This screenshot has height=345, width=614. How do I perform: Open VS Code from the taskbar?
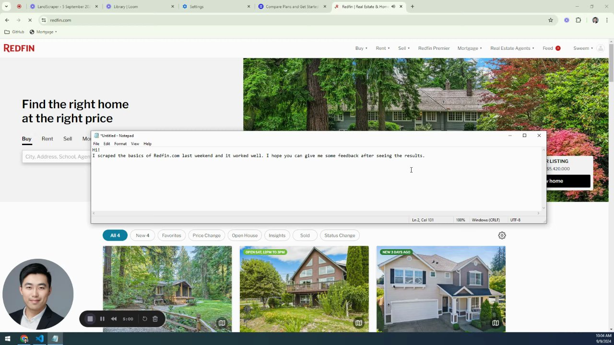coord(39,339)
